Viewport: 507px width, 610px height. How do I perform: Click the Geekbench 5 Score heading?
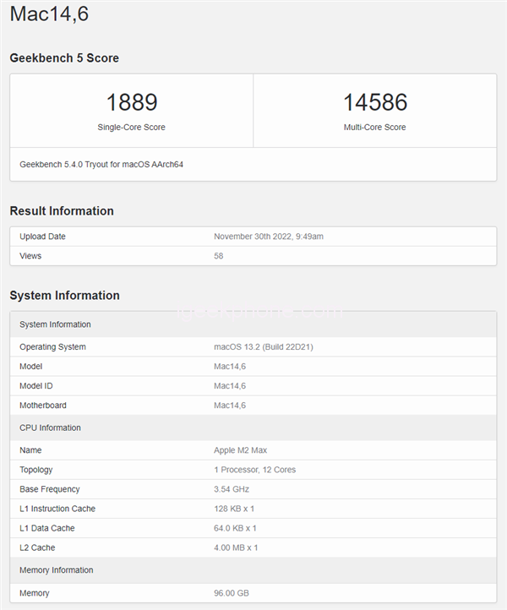pyautogui.click(x=64, y=58)
